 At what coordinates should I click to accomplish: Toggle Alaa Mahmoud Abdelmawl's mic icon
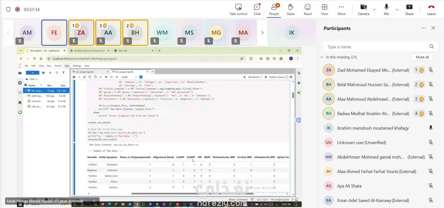(431, 99)
